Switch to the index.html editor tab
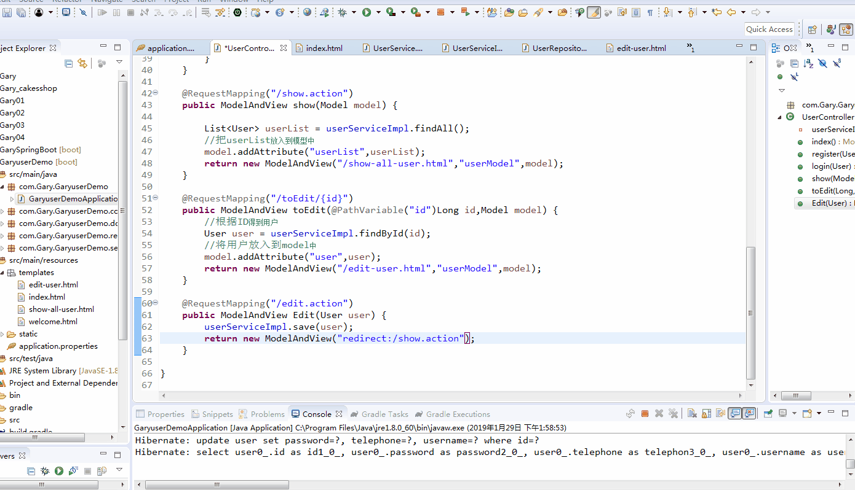The width and height of the screenshot is (855, 490). [x=319, y=48]
